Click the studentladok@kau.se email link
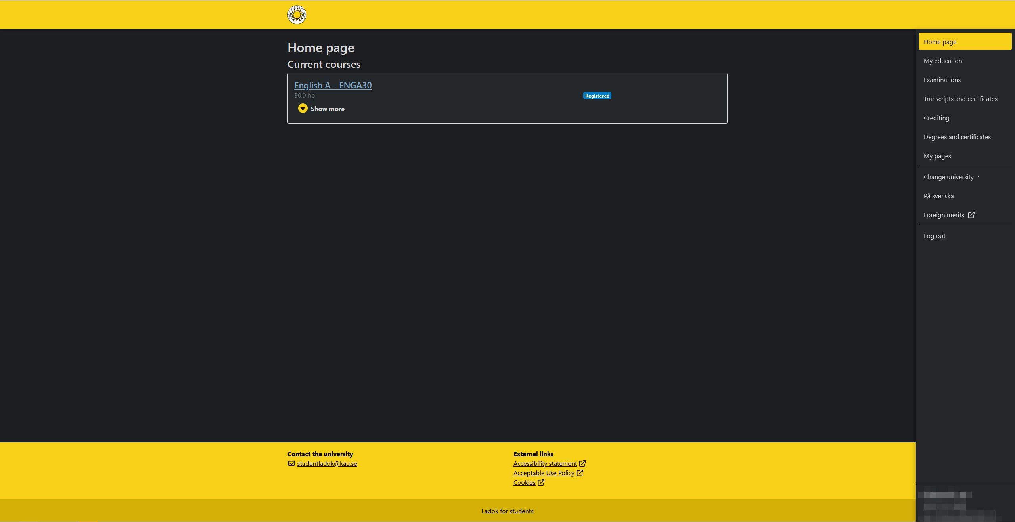Image resolution: width=1015 pixels, height=522 pixels. (x=327, y=463)
